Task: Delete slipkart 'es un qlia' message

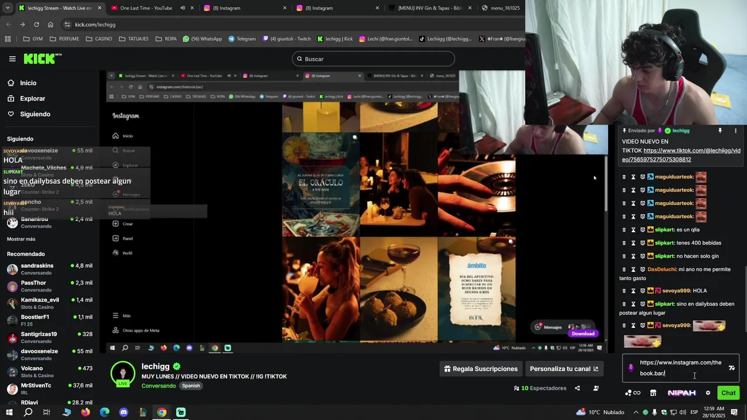Action: [x=624, y=230]
